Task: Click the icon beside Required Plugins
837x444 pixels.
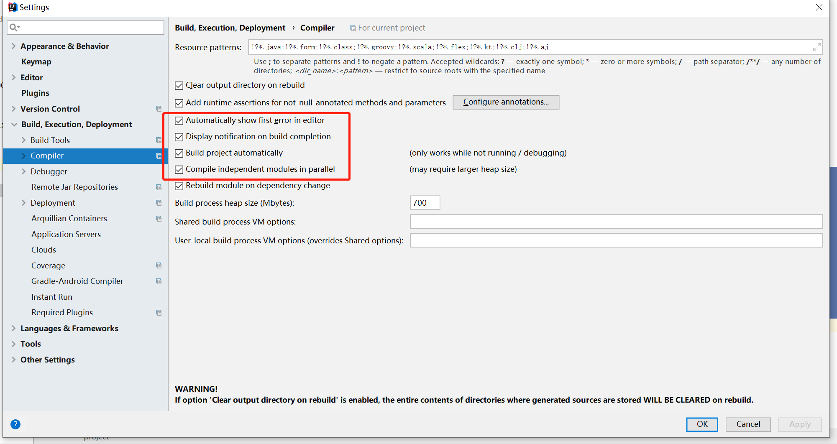Action: (159, 312)
